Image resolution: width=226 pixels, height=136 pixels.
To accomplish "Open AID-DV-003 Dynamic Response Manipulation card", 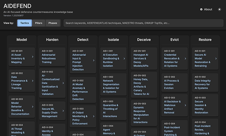I will coord(144,113).
